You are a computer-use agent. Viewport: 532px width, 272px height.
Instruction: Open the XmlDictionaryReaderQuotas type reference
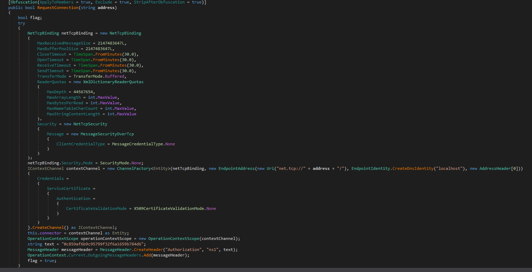pos(113,82)
